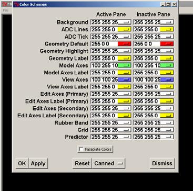Edit Model Axes Label Active Pane RGB field
Image resolution: width=193 pixels, height=191 pixels.
(104, 73)
